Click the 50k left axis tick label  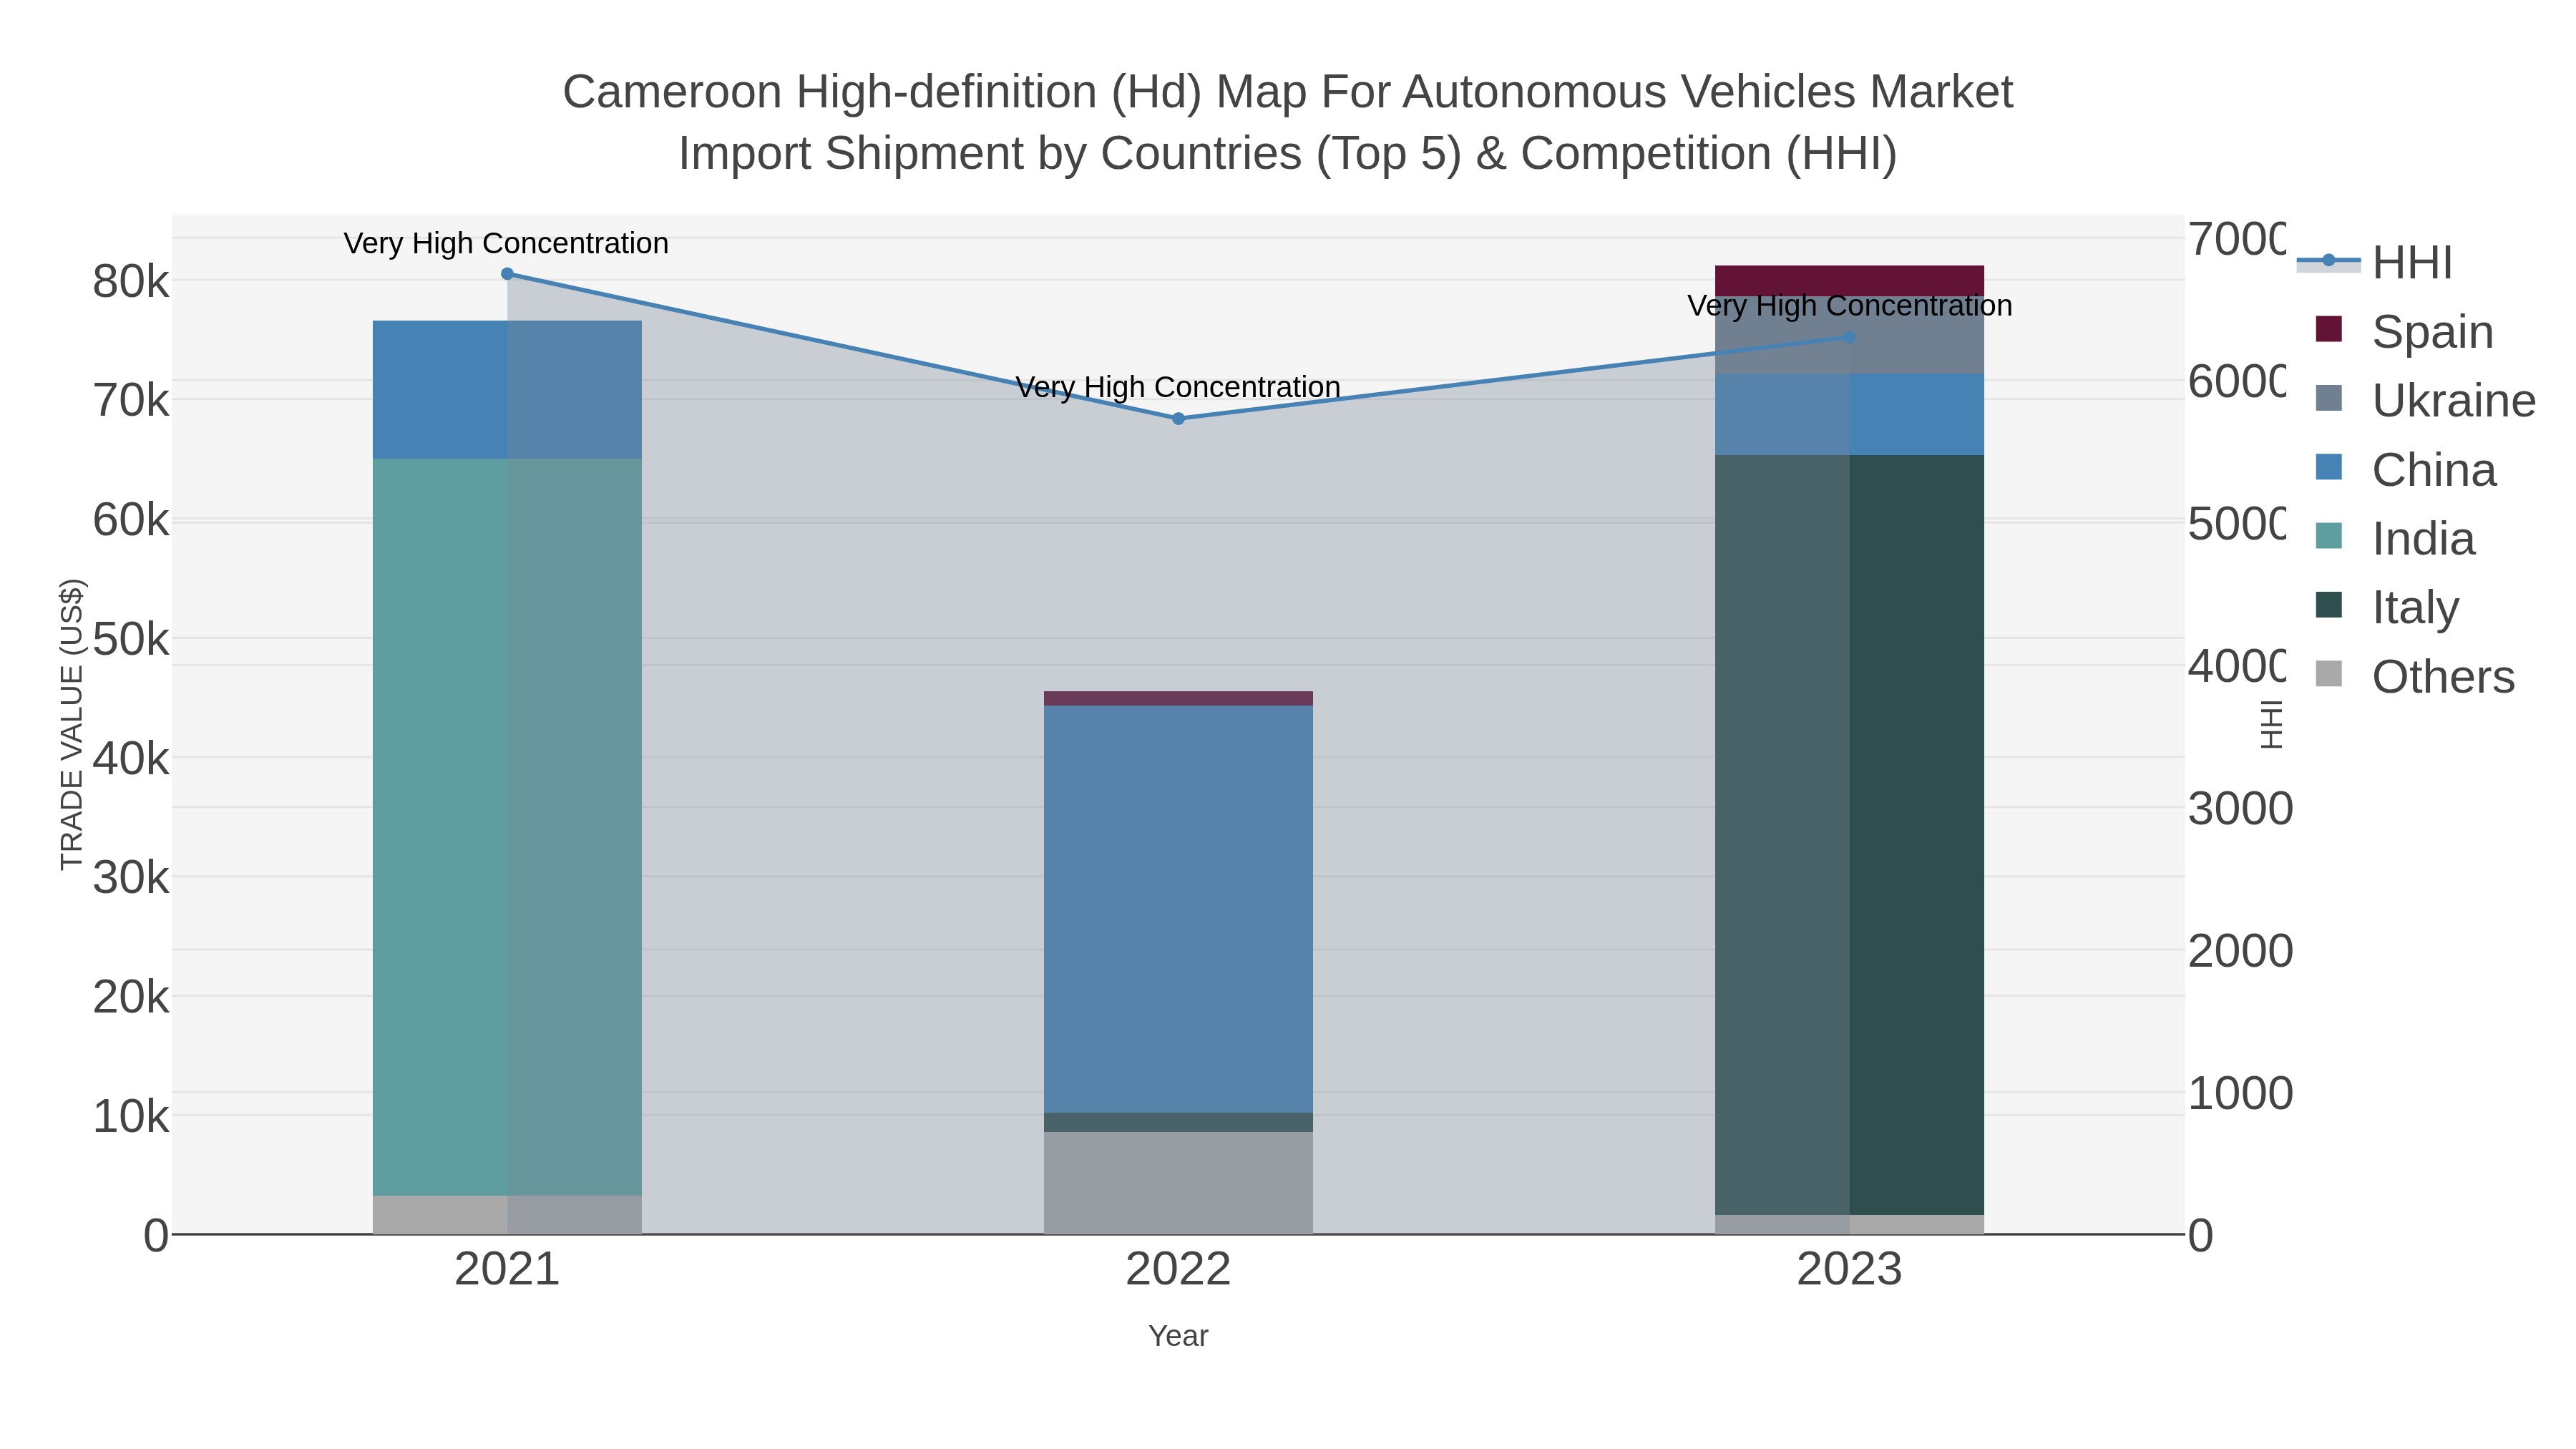(131, 640)
